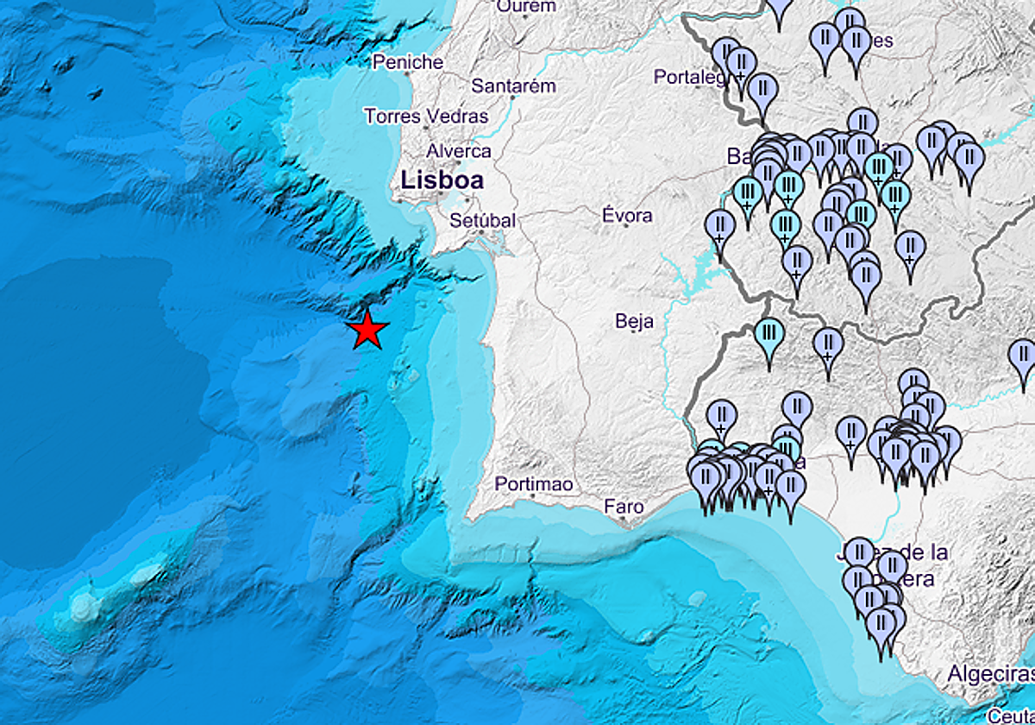The image size is (1035, 725).
Task: Select the red star epicenter marker offshore
Action: click(x=366, y=331)
